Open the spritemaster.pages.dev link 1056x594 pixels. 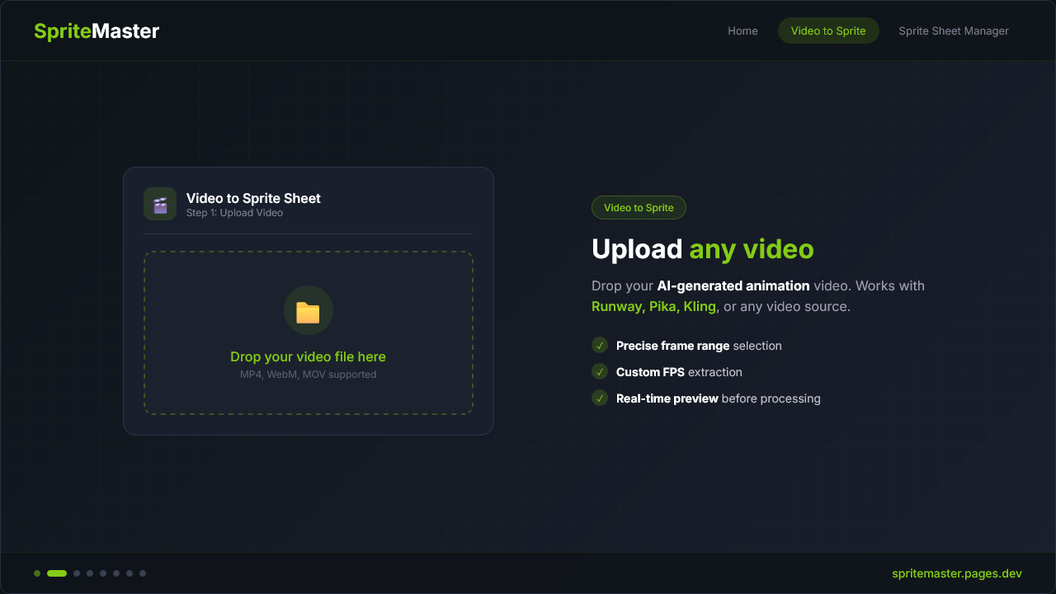coord(956,573)
